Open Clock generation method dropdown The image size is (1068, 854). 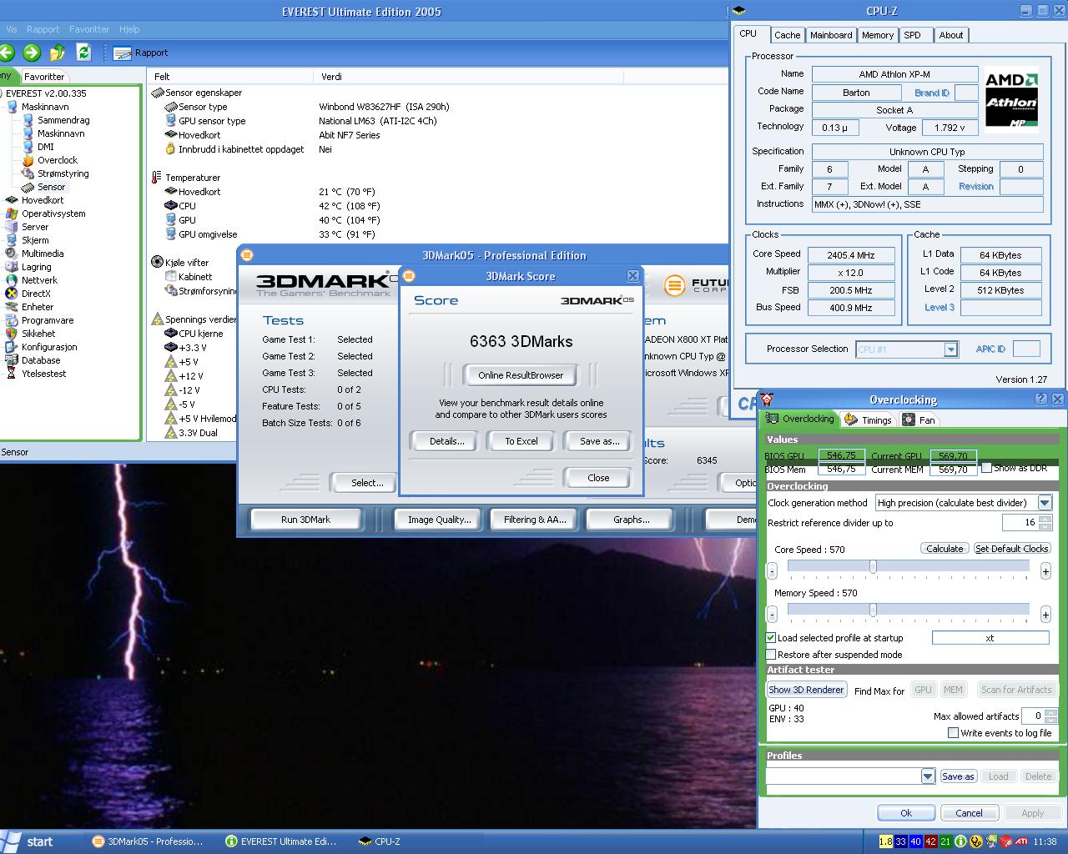pos(1045,503)
